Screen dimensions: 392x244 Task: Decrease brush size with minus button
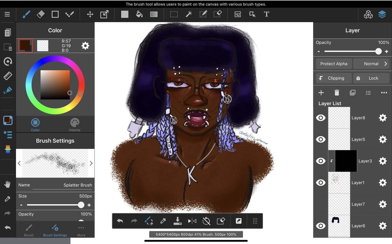pyautogui.click(x=21, y=205)
